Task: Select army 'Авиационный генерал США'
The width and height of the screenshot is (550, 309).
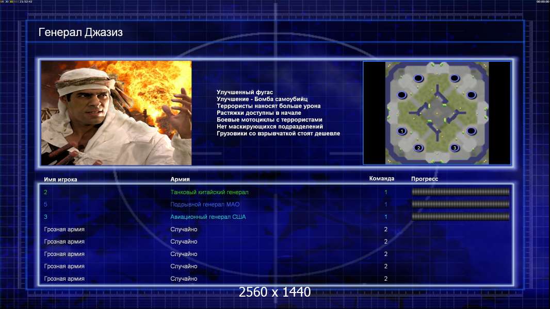Action: point(208,217)
